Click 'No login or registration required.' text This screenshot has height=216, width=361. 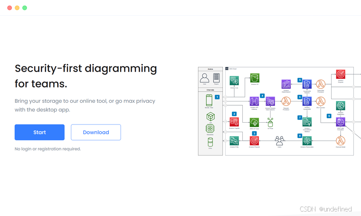tap(48, 149)
